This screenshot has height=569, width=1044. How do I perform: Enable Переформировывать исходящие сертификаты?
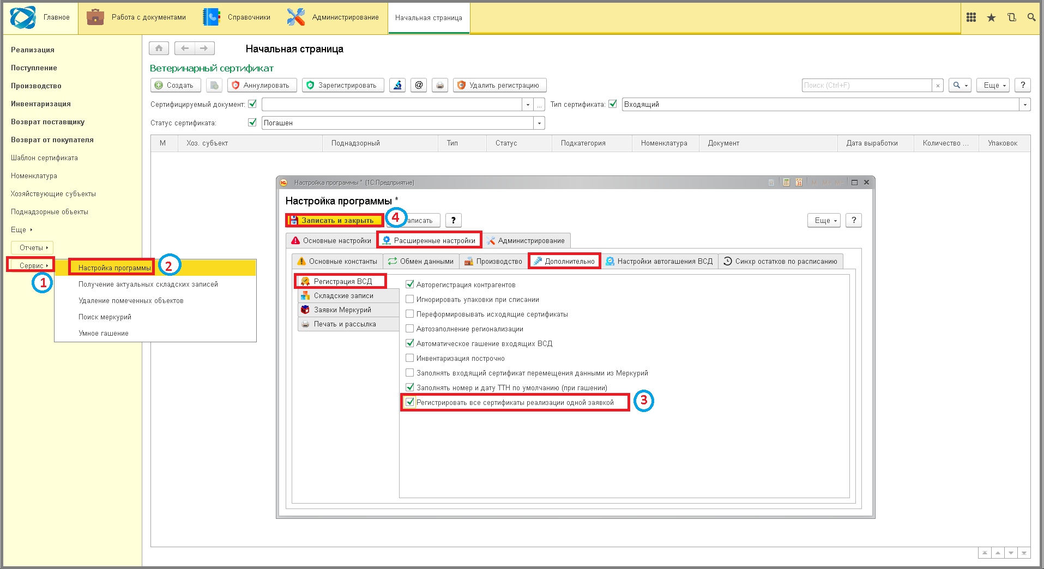point(410,314)
